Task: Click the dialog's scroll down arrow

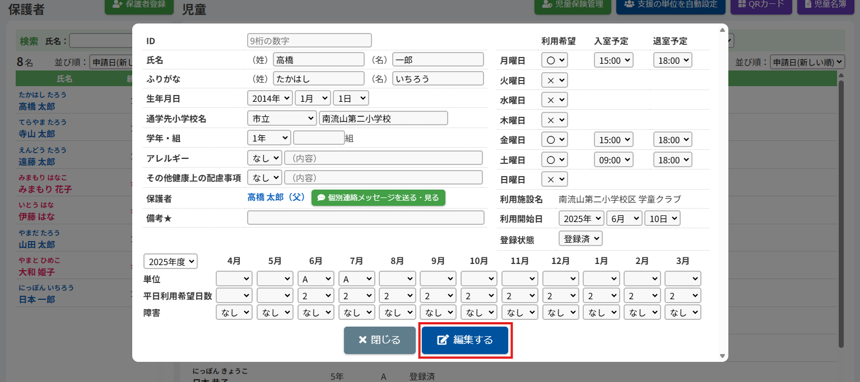Action: [722, 356]
